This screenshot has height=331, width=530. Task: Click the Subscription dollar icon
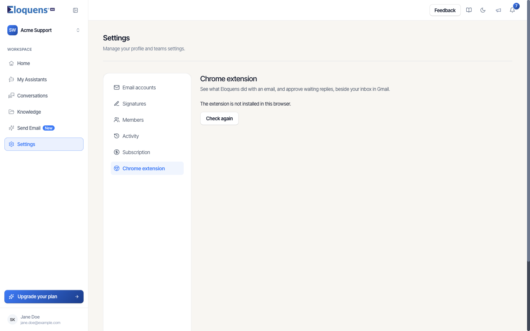click(117, 152)
